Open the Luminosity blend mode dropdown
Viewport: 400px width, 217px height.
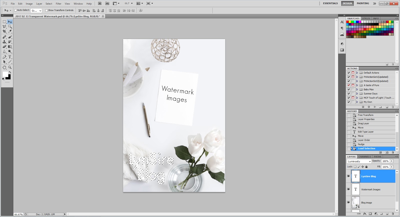tap(359, 161)
